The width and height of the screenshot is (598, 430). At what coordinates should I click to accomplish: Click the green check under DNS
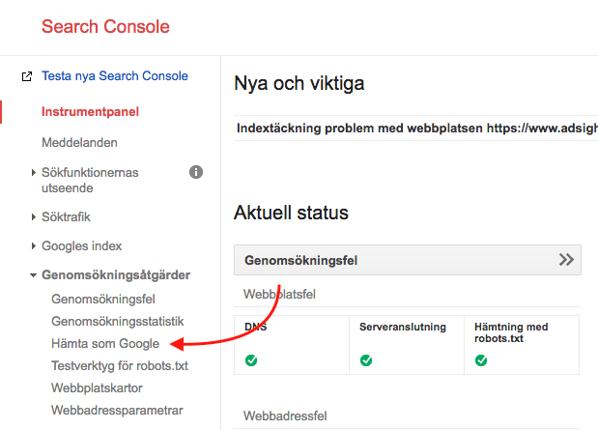tap(251, 360)
